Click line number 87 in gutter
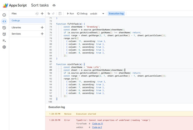The width and height of the screenshot is (193, 130). (x=51, y=64)
